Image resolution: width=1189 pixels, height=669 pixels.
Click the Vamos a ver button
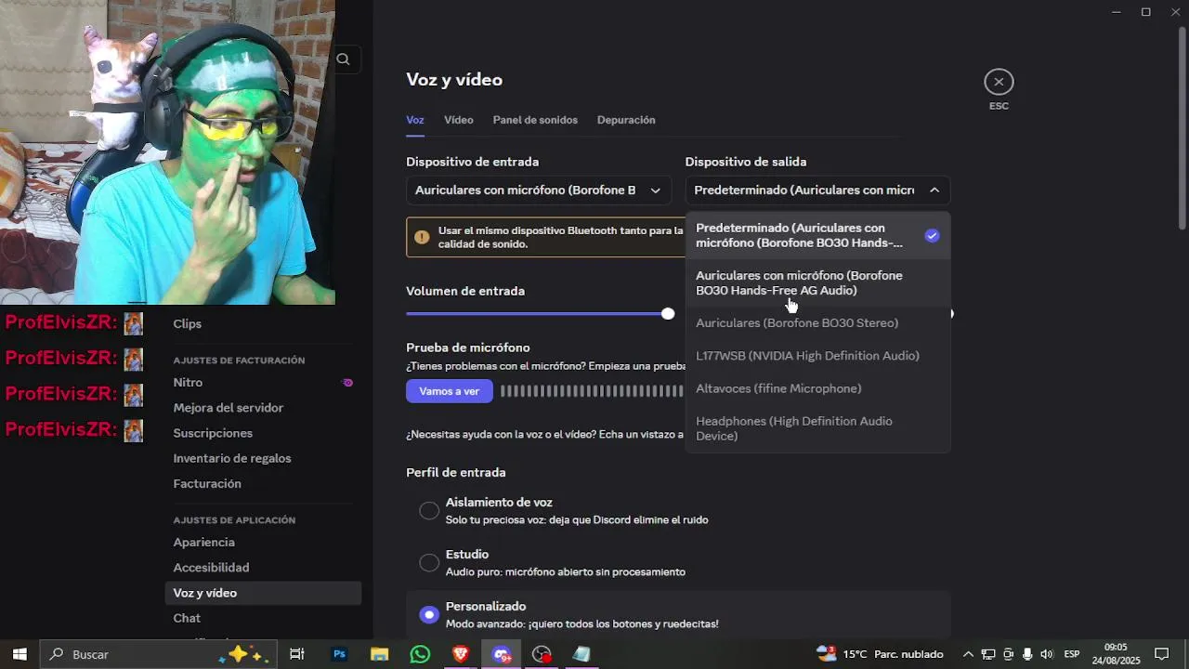point(449,391)
